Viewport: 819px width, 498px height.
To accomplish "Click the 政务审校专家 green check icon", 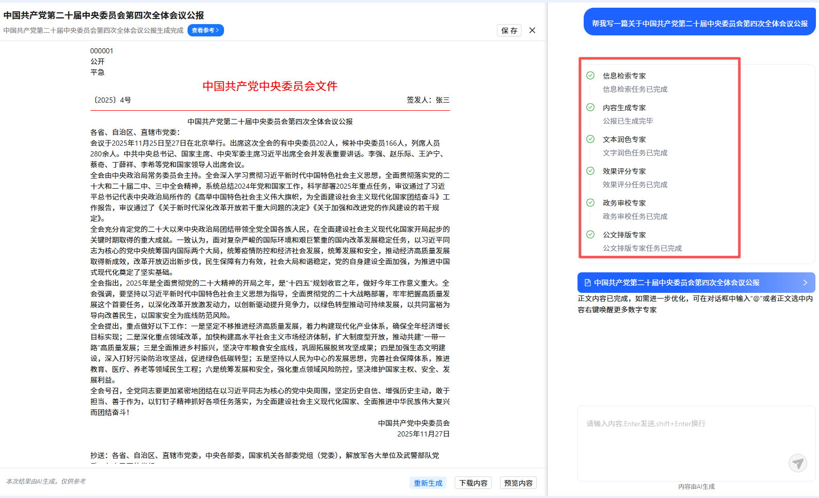I will click(590, 203).
